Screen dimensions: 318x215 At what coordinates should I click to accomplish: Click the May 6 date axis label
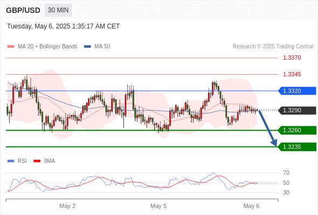251,206
